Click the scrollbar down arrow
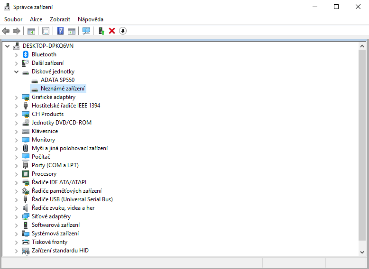 [362, 252]
